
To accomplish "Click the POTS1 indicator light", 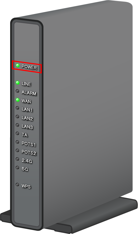I will tap(18, 142).
